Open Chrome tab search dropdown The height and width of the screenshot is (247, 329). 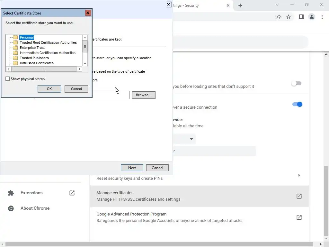point(277,5)
